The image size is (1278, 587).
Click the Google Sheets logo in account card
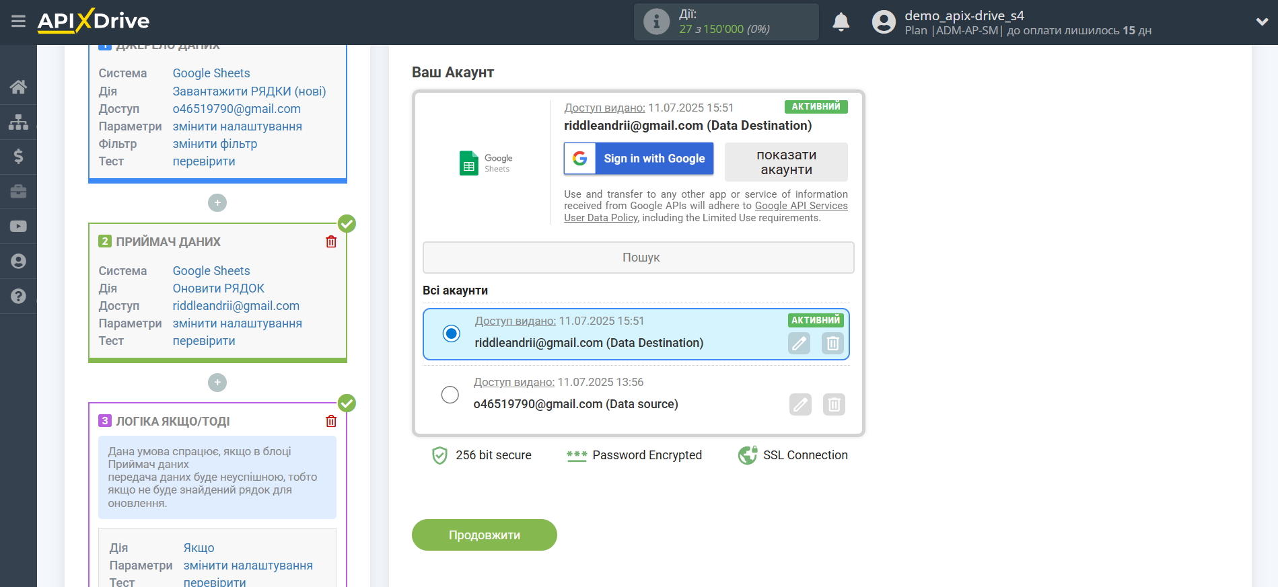click(x=486, y=163)
